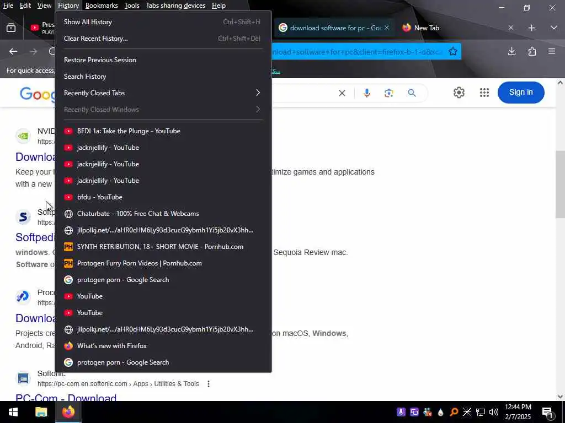List all tabs with the dropdown chevron

(x=554, y=28)
